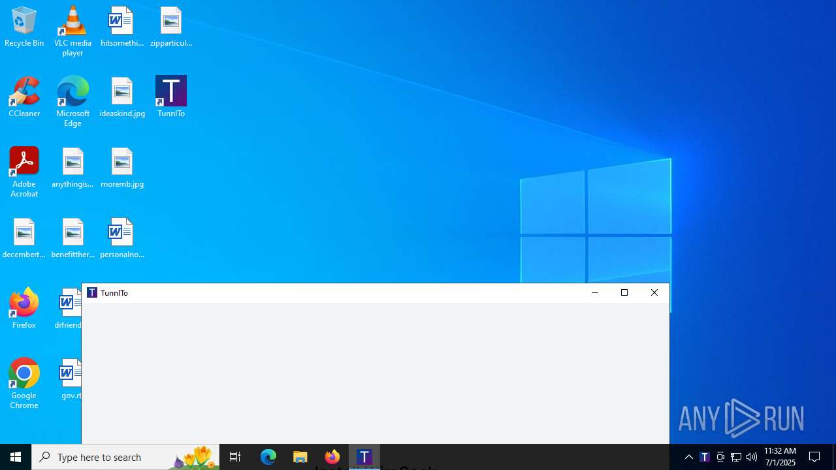
Task: Open Edge from the taskbar
Action: click(268, 457)
